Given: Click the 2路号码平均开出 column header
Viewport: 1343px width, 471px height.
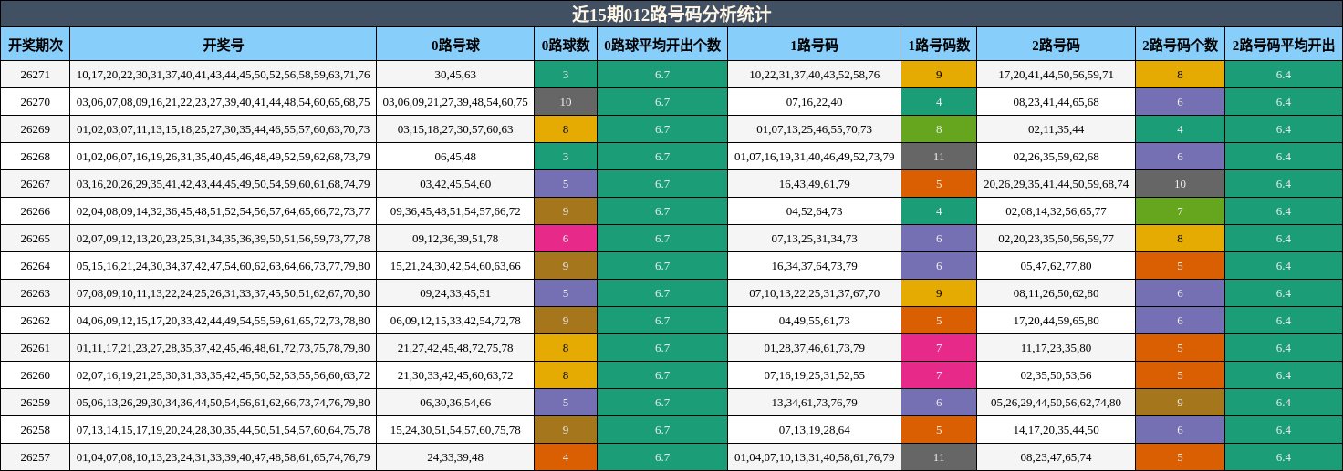Looking at the screenshot, I should pyautogui.click(x=1284, y=44).
